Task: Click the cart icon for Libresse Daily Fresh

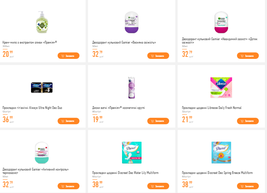Action: tap(242, 121)
